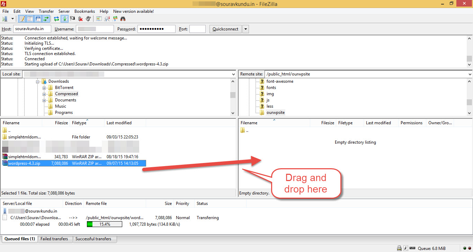Switch to the Failed transfers tab
The image size is (473, 252).
[x=54, y=239]
